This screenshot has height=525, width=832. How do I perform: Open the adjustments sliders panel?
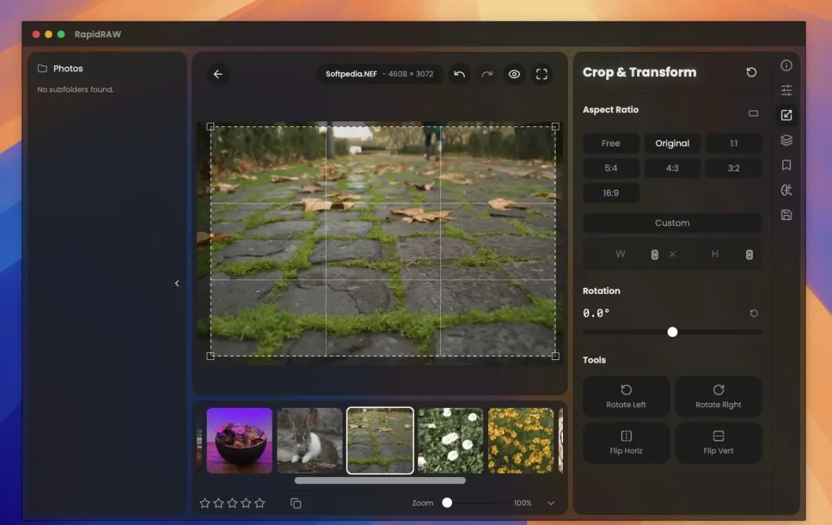(x=786, y=90)
